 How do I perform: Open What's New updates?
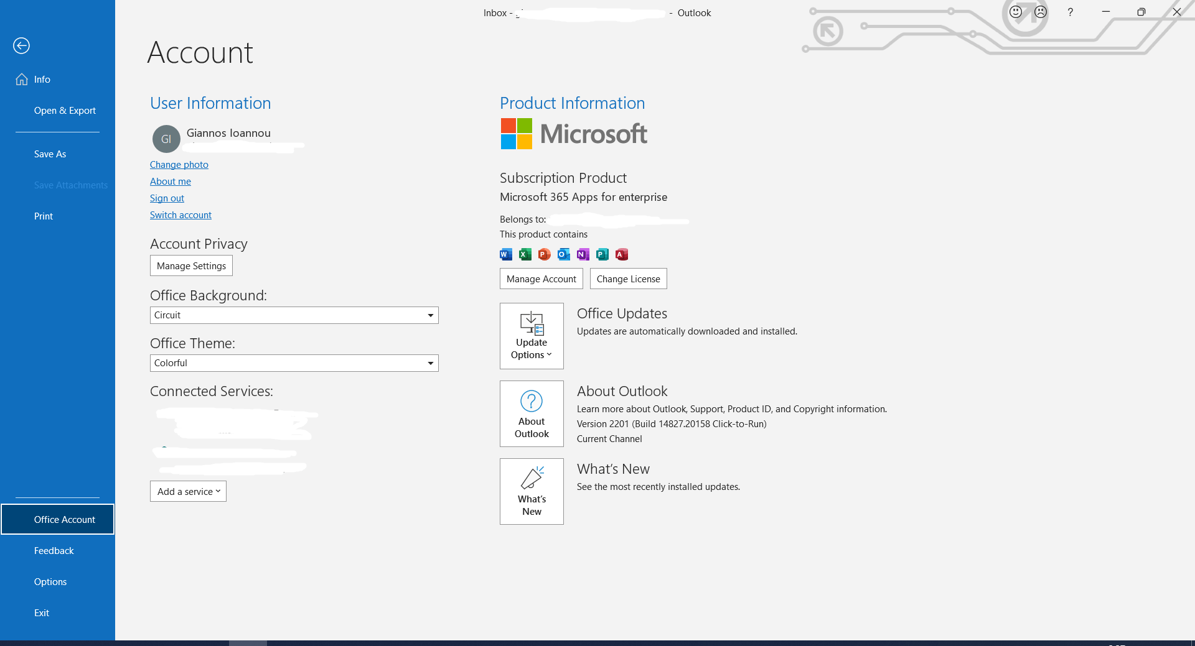(532, 491)
